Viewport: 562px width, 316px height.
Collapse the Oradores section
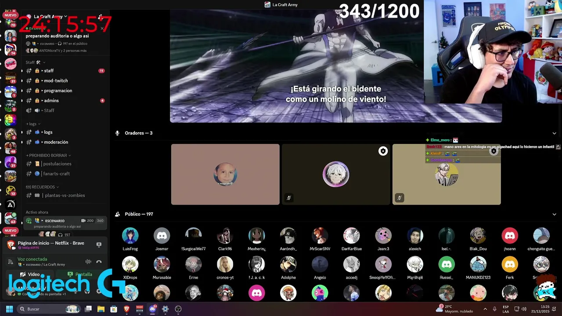tap(554, 133)
